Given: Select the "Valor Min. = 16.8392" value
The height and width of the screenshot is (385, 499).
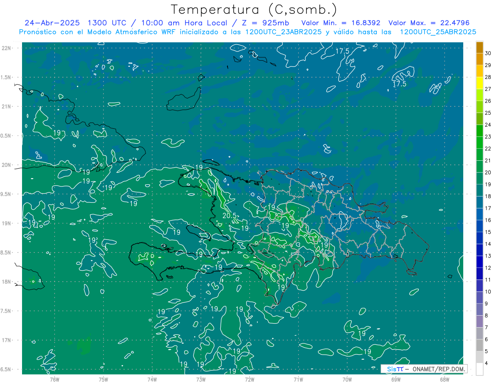Looking at the screenshot, I should (341, 23).
